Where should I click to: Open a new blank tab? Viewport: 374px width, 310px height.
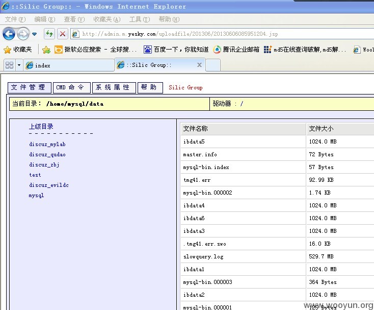[213, 65]
